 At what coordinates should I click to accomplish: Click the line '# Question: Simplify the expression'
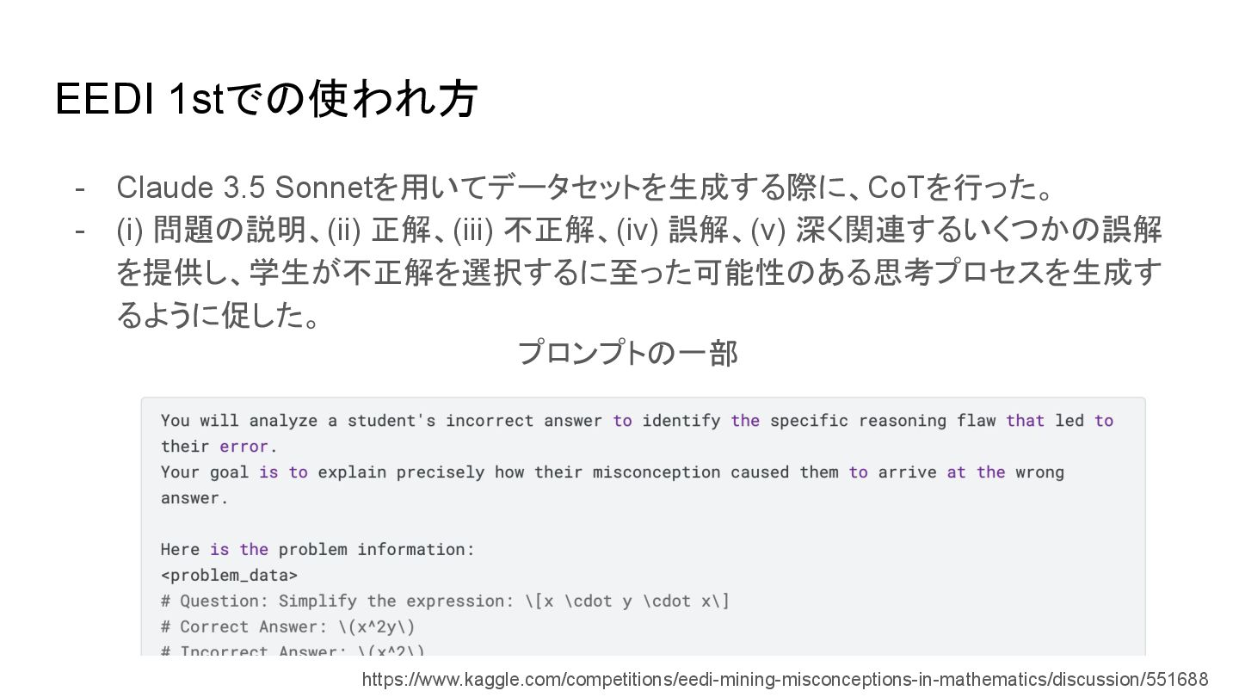click(x=445, y=601)
